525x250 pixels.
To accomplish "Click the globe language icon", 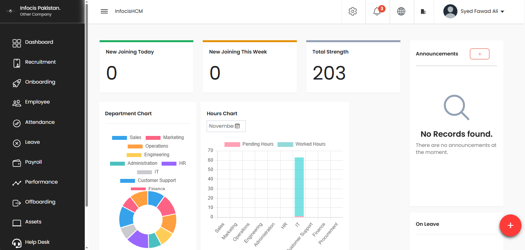I will coord(401,11).
